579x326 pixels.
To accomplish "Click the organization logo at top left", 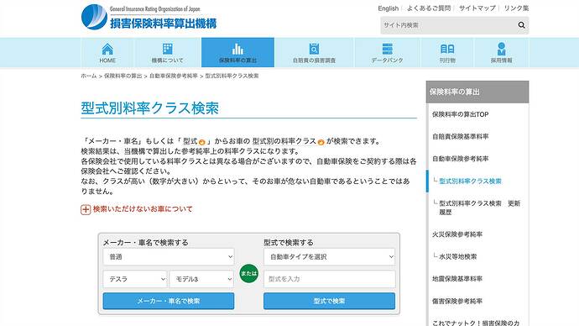I will [149, 17].
